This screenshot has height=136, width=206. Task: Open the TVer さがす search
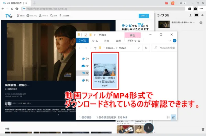[x=54, y=16]
